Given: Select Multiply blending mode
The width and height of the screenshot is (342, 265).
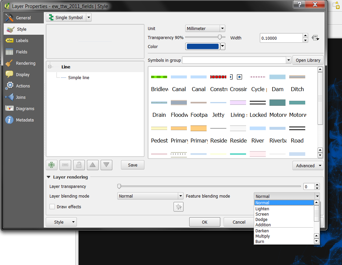Looking at the screenshot, I should [x=284, y=236].
